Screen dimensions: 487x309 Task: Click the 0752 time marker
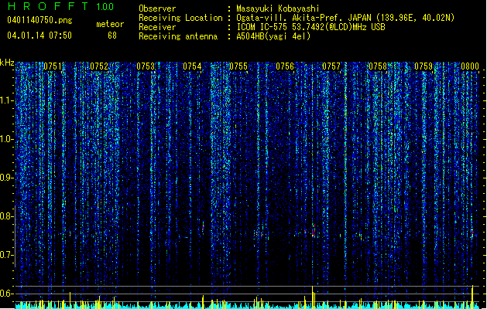tap(99, 66)
